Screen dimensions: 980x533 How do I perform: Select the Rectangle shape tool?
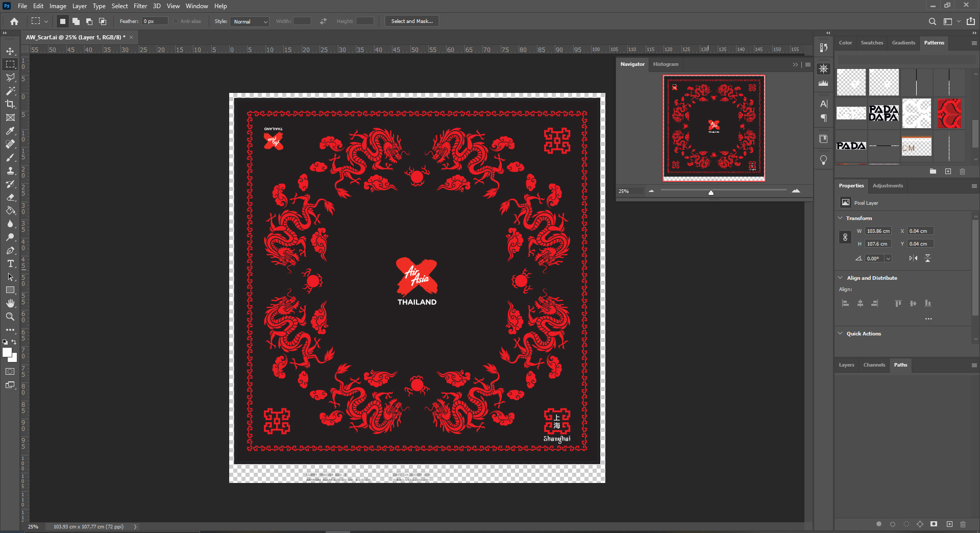click(x=10, y=290)
